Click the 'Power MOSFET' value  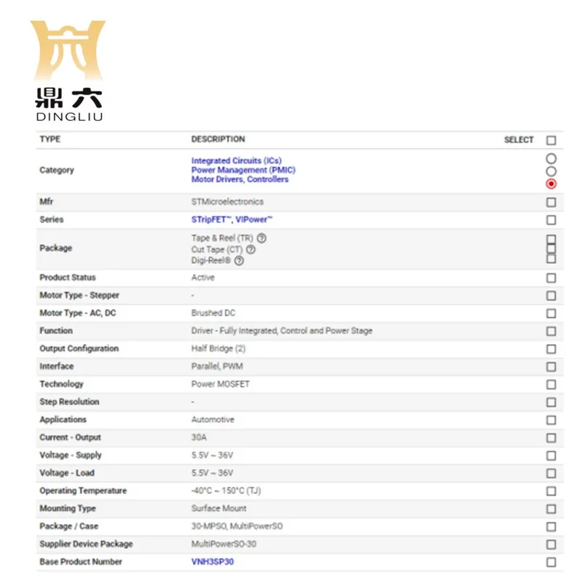(x=221, y=384)
